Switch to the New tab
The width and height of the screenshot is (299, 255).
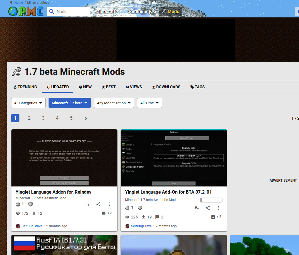pyautogui.click(x=85, y=87)
